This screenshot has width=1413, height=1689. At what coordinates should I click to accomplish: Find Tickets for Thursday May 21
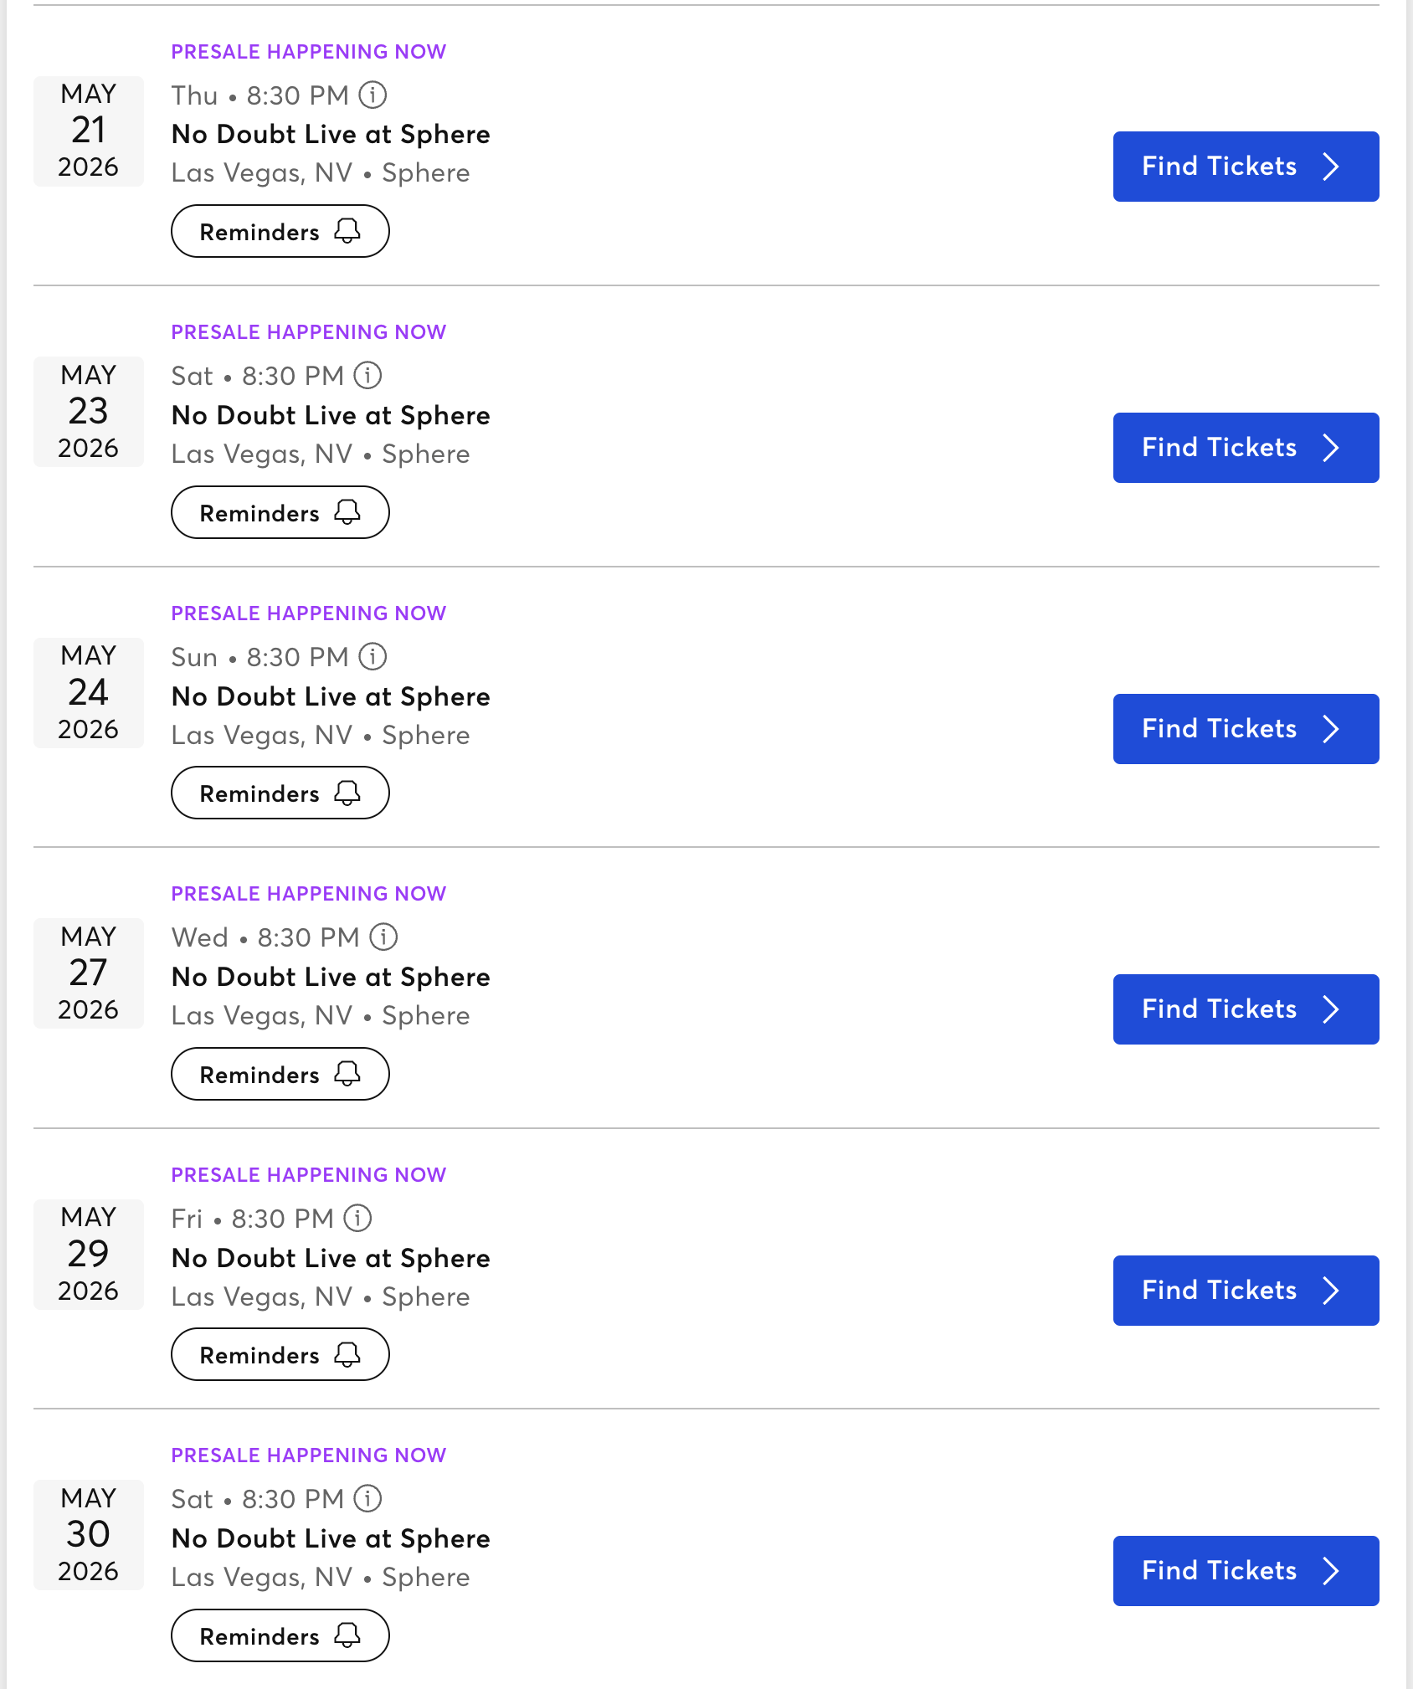1245,167
